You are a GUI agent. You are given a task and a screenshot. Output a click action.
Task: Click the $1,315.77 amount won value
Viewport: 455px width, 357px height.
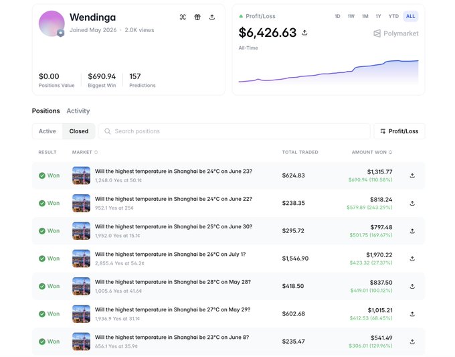[x=380, y=172]
